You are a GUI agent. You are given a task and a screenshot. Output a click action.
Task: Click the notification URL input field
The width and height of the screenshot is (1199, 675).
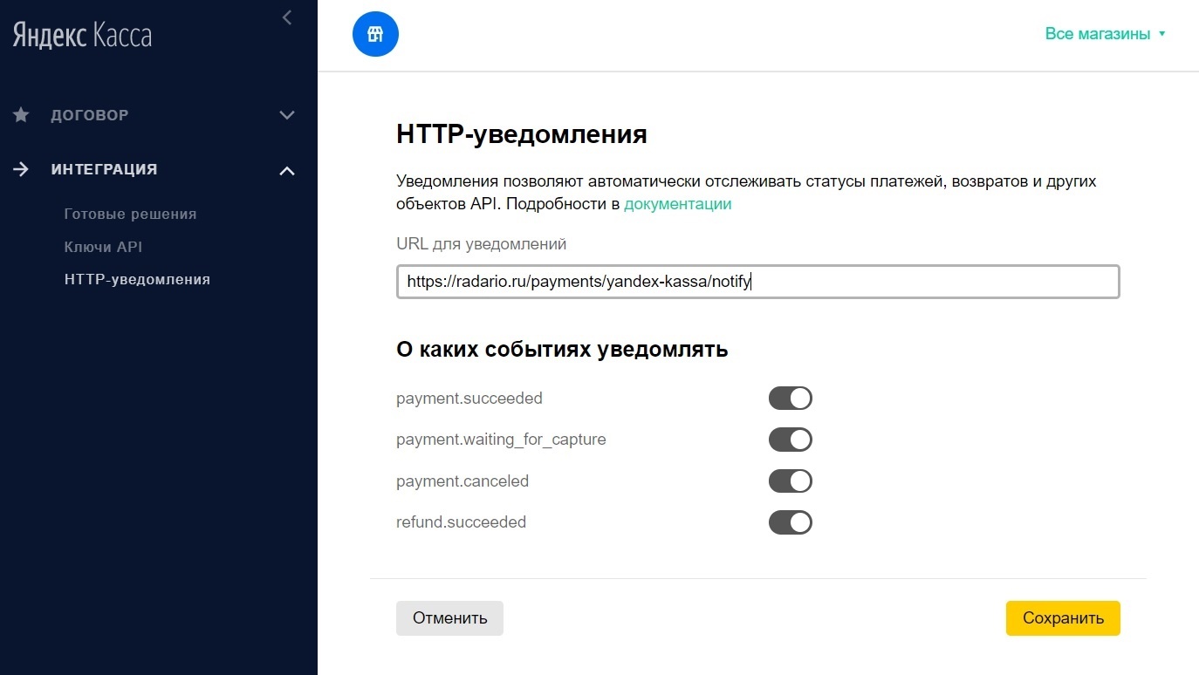pos(757,282)
